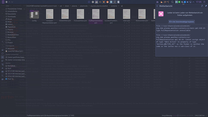Navigate to 'plasmoids' in the breadcrumb path
The width and height of the screenshot is (208, 117).
click(x=84, y=6)
